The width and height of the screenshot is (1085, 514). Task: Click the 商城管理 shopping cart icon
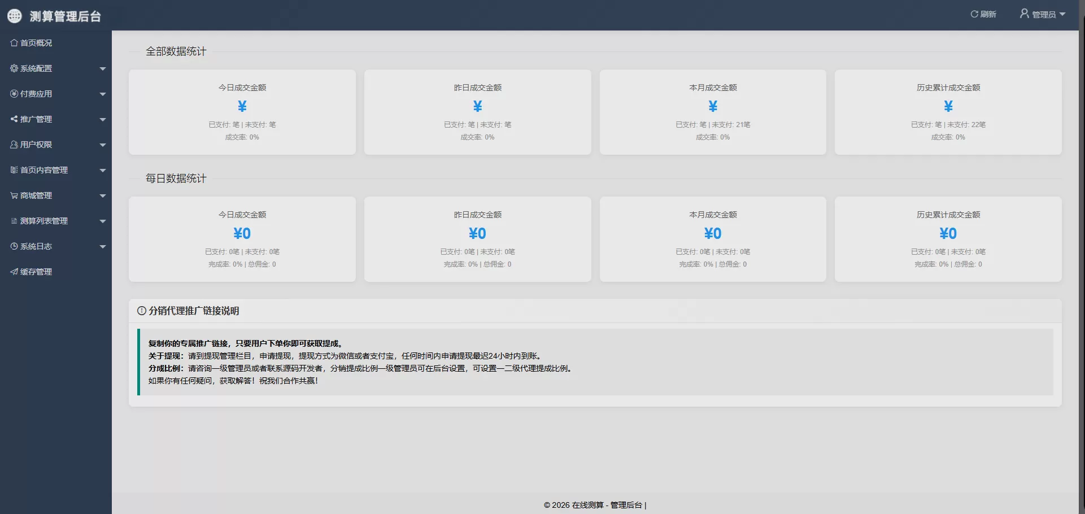14,195
